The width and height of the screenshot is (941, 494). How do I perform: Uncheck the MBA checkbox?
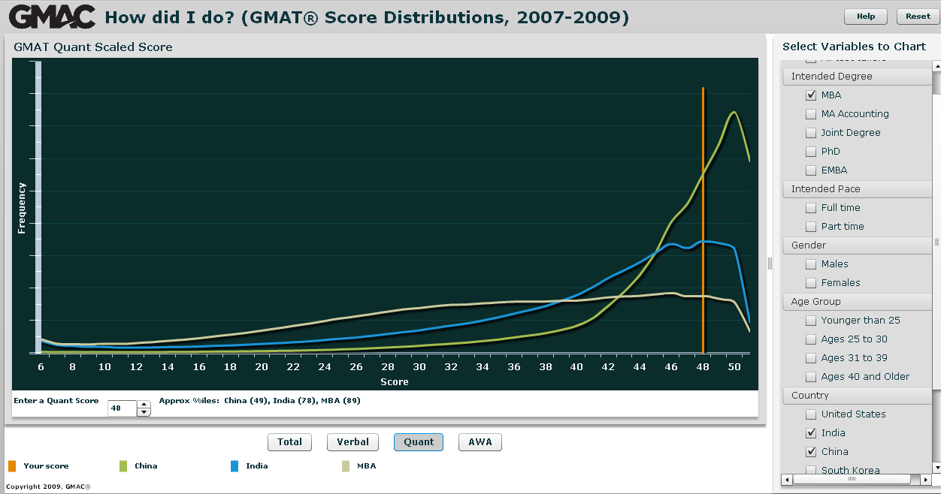(811, 95)
